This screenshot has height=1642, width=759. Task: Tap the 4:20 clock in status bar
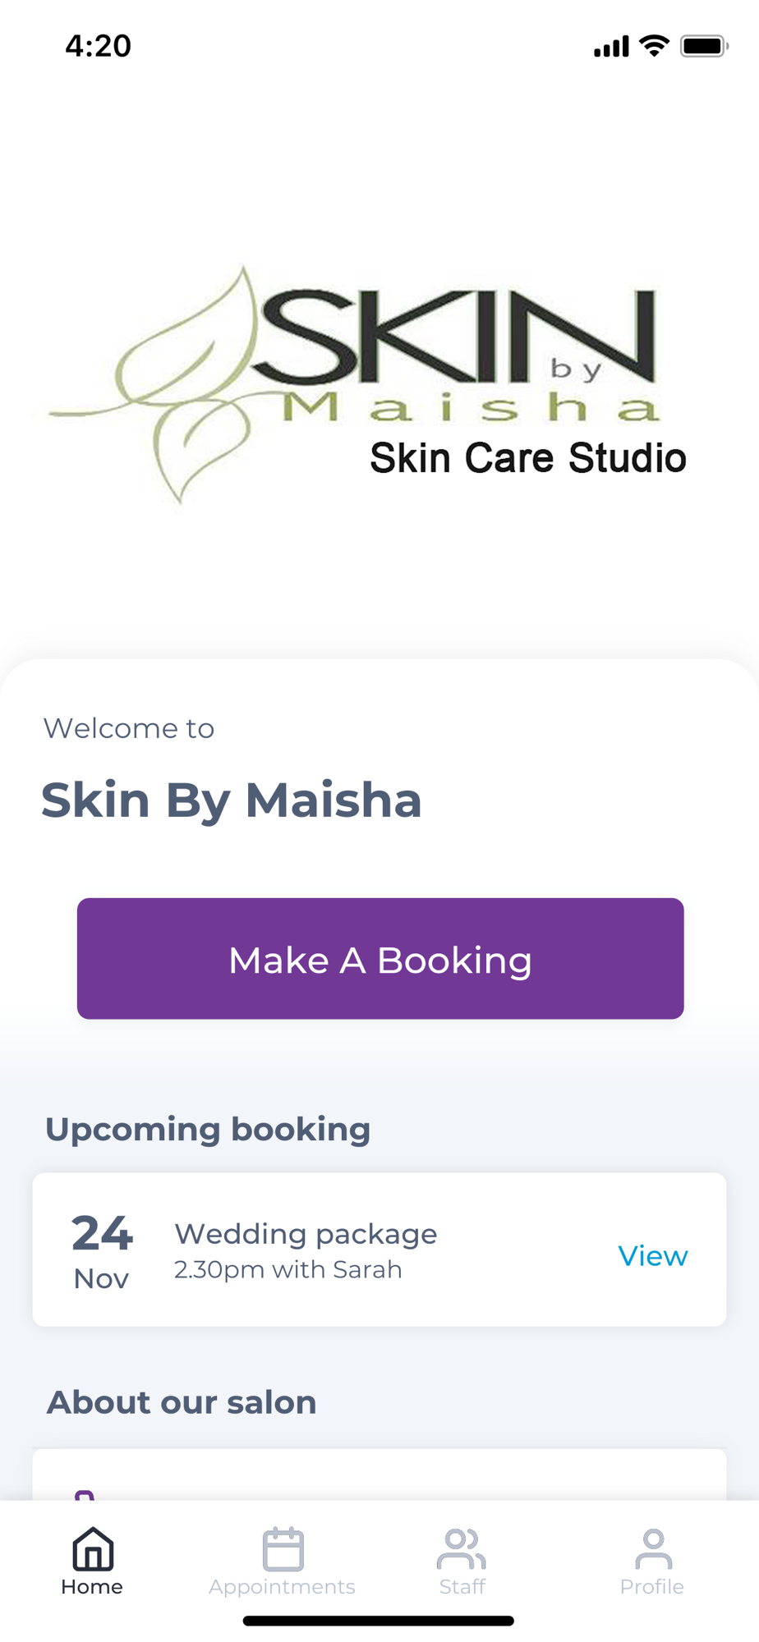coord(99,46)
